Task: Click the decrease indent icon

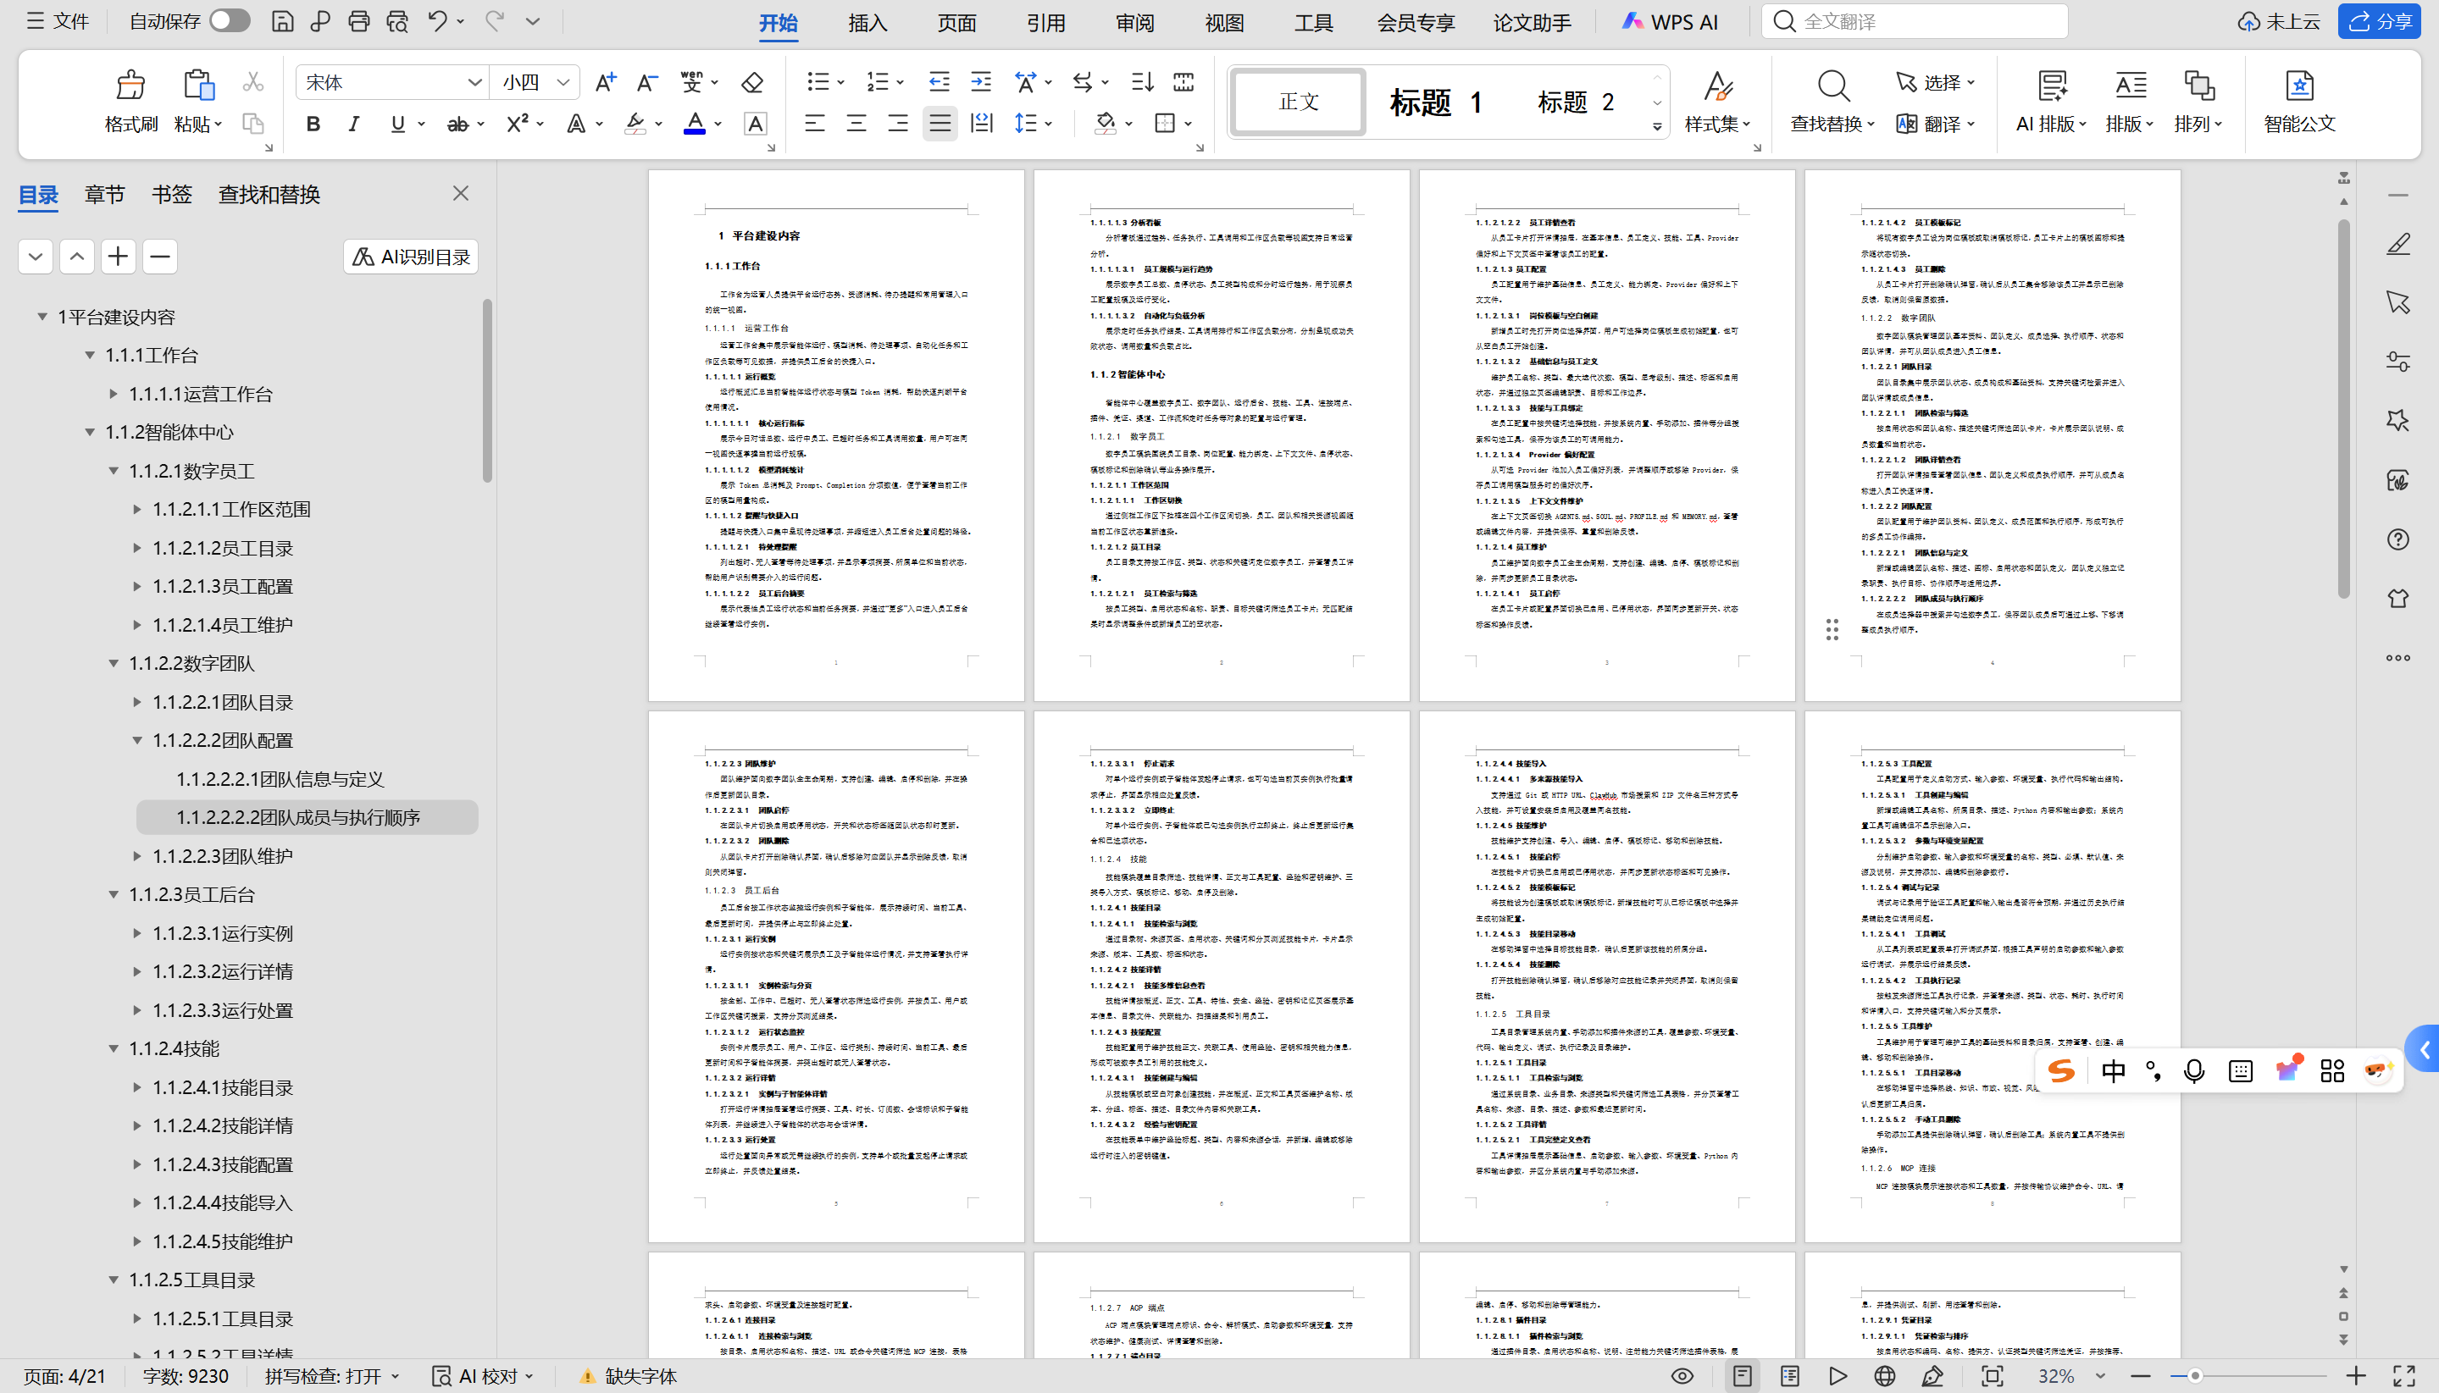Action: pyautogui.click(x=939, y=82)
